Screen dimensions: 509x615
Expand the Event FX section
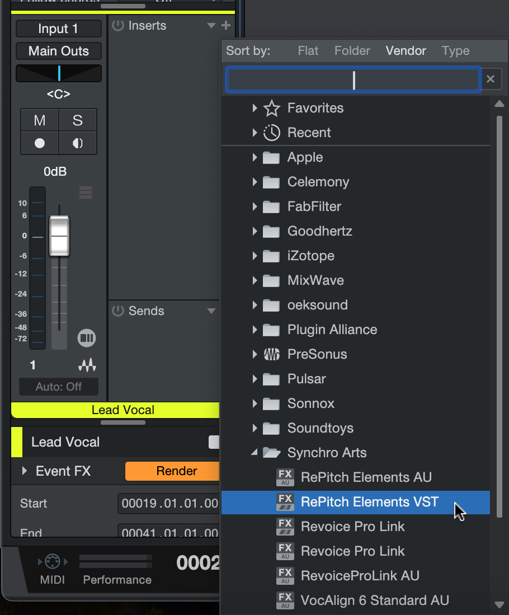[x=25, y=471]
